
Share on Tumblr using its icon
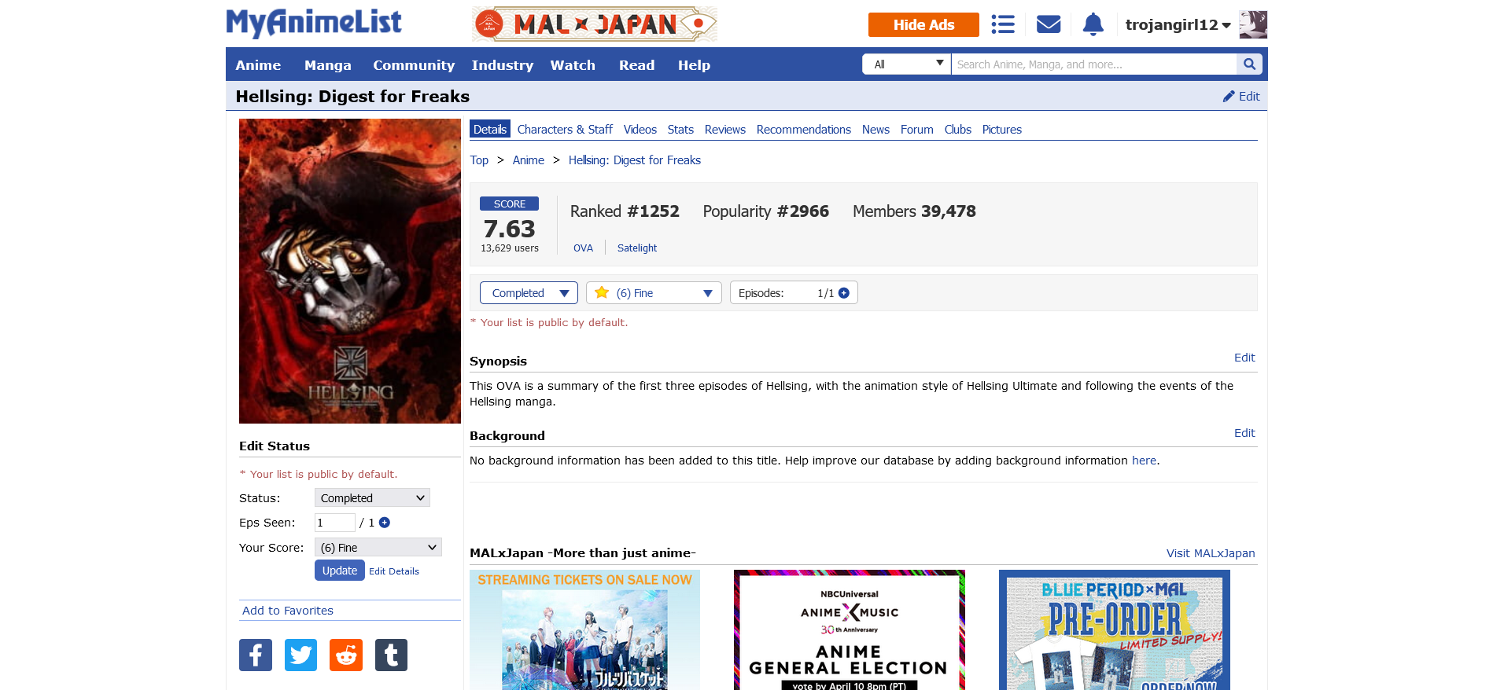coord(391,655)
